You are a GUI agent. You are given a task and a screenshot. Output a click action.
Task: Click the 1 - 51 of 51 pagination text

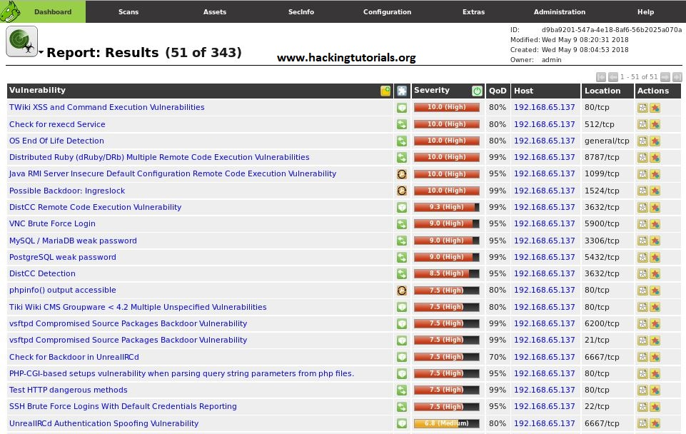coord(639,77)
